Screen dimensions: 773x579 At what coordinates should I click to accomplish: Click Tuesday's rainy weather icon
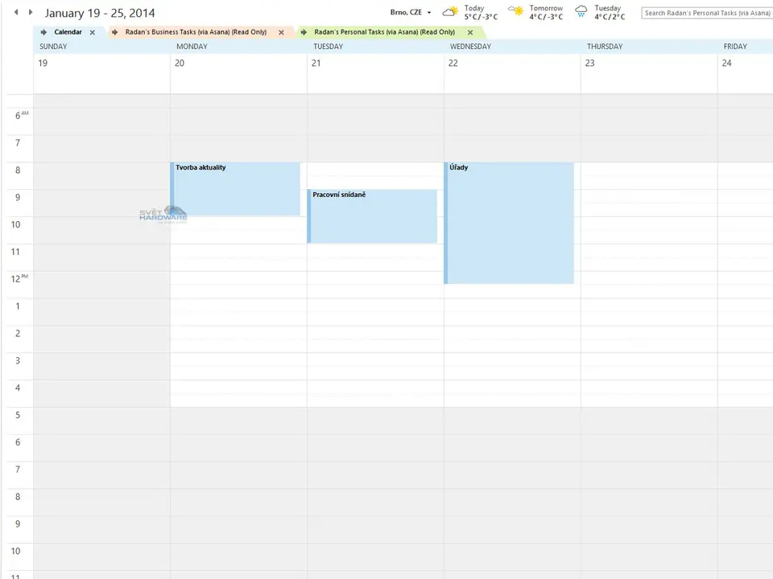point(581,12)
